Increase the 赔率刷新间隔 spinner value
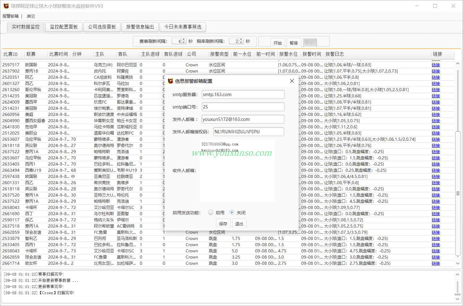Image resolution: width=463 pixels, height=306 pixels. tap(241, 40)
